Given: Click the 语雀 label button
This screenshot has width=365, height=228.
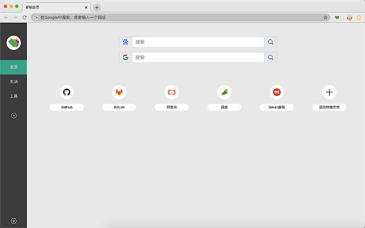Looking at the screenshot, I should point(224,107).
